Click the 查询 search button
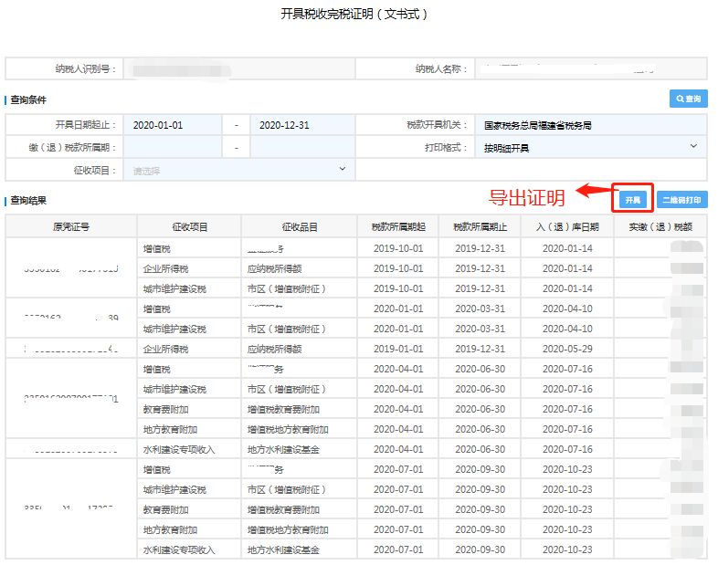The image size is (718, 565). (x=688, y=99)
